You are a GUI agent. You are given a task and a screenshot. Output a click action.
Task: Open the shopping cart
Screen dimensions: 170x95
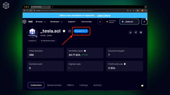point(144,22)
